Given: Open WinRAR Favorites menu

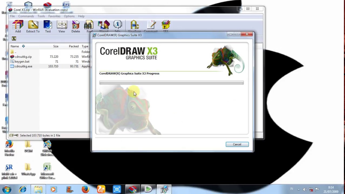Looking at the screenshot, I should point(54,16).
